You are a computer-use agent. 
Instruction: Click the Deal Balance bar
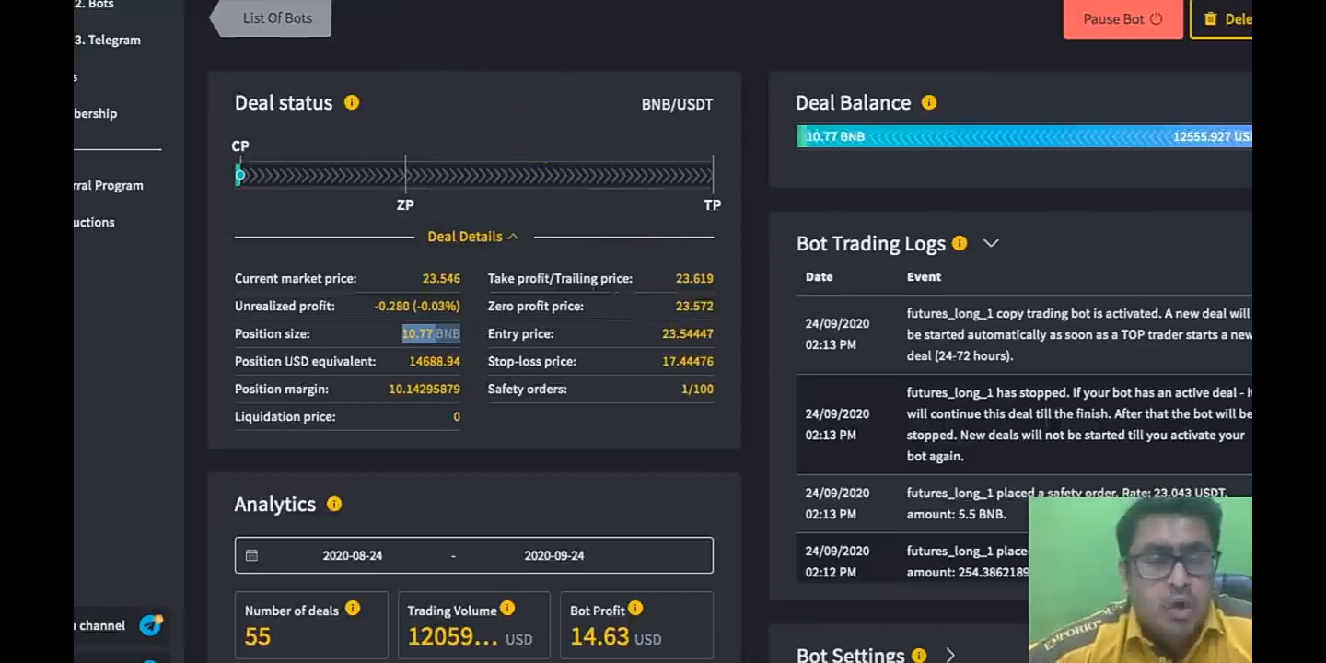tap(1024, 136)
